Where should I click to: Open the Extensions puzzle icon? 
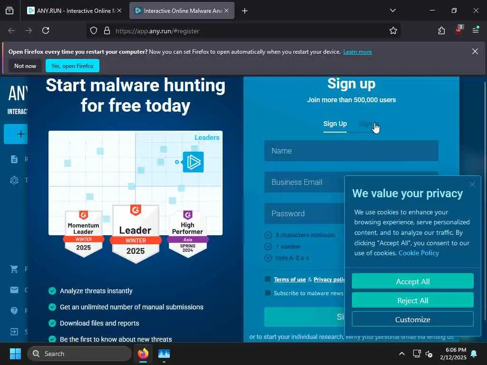pos(441,31)
